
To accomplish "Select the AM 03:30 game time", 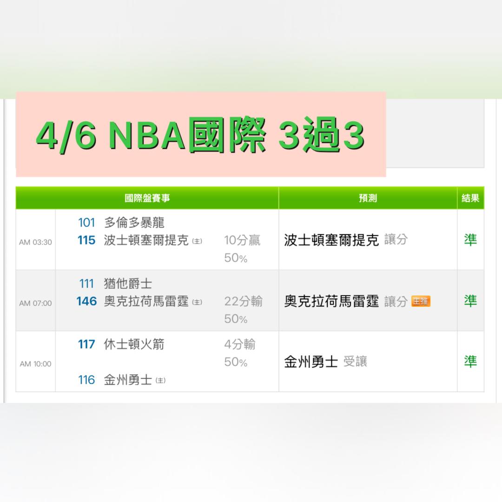I will tap(35, 242).
